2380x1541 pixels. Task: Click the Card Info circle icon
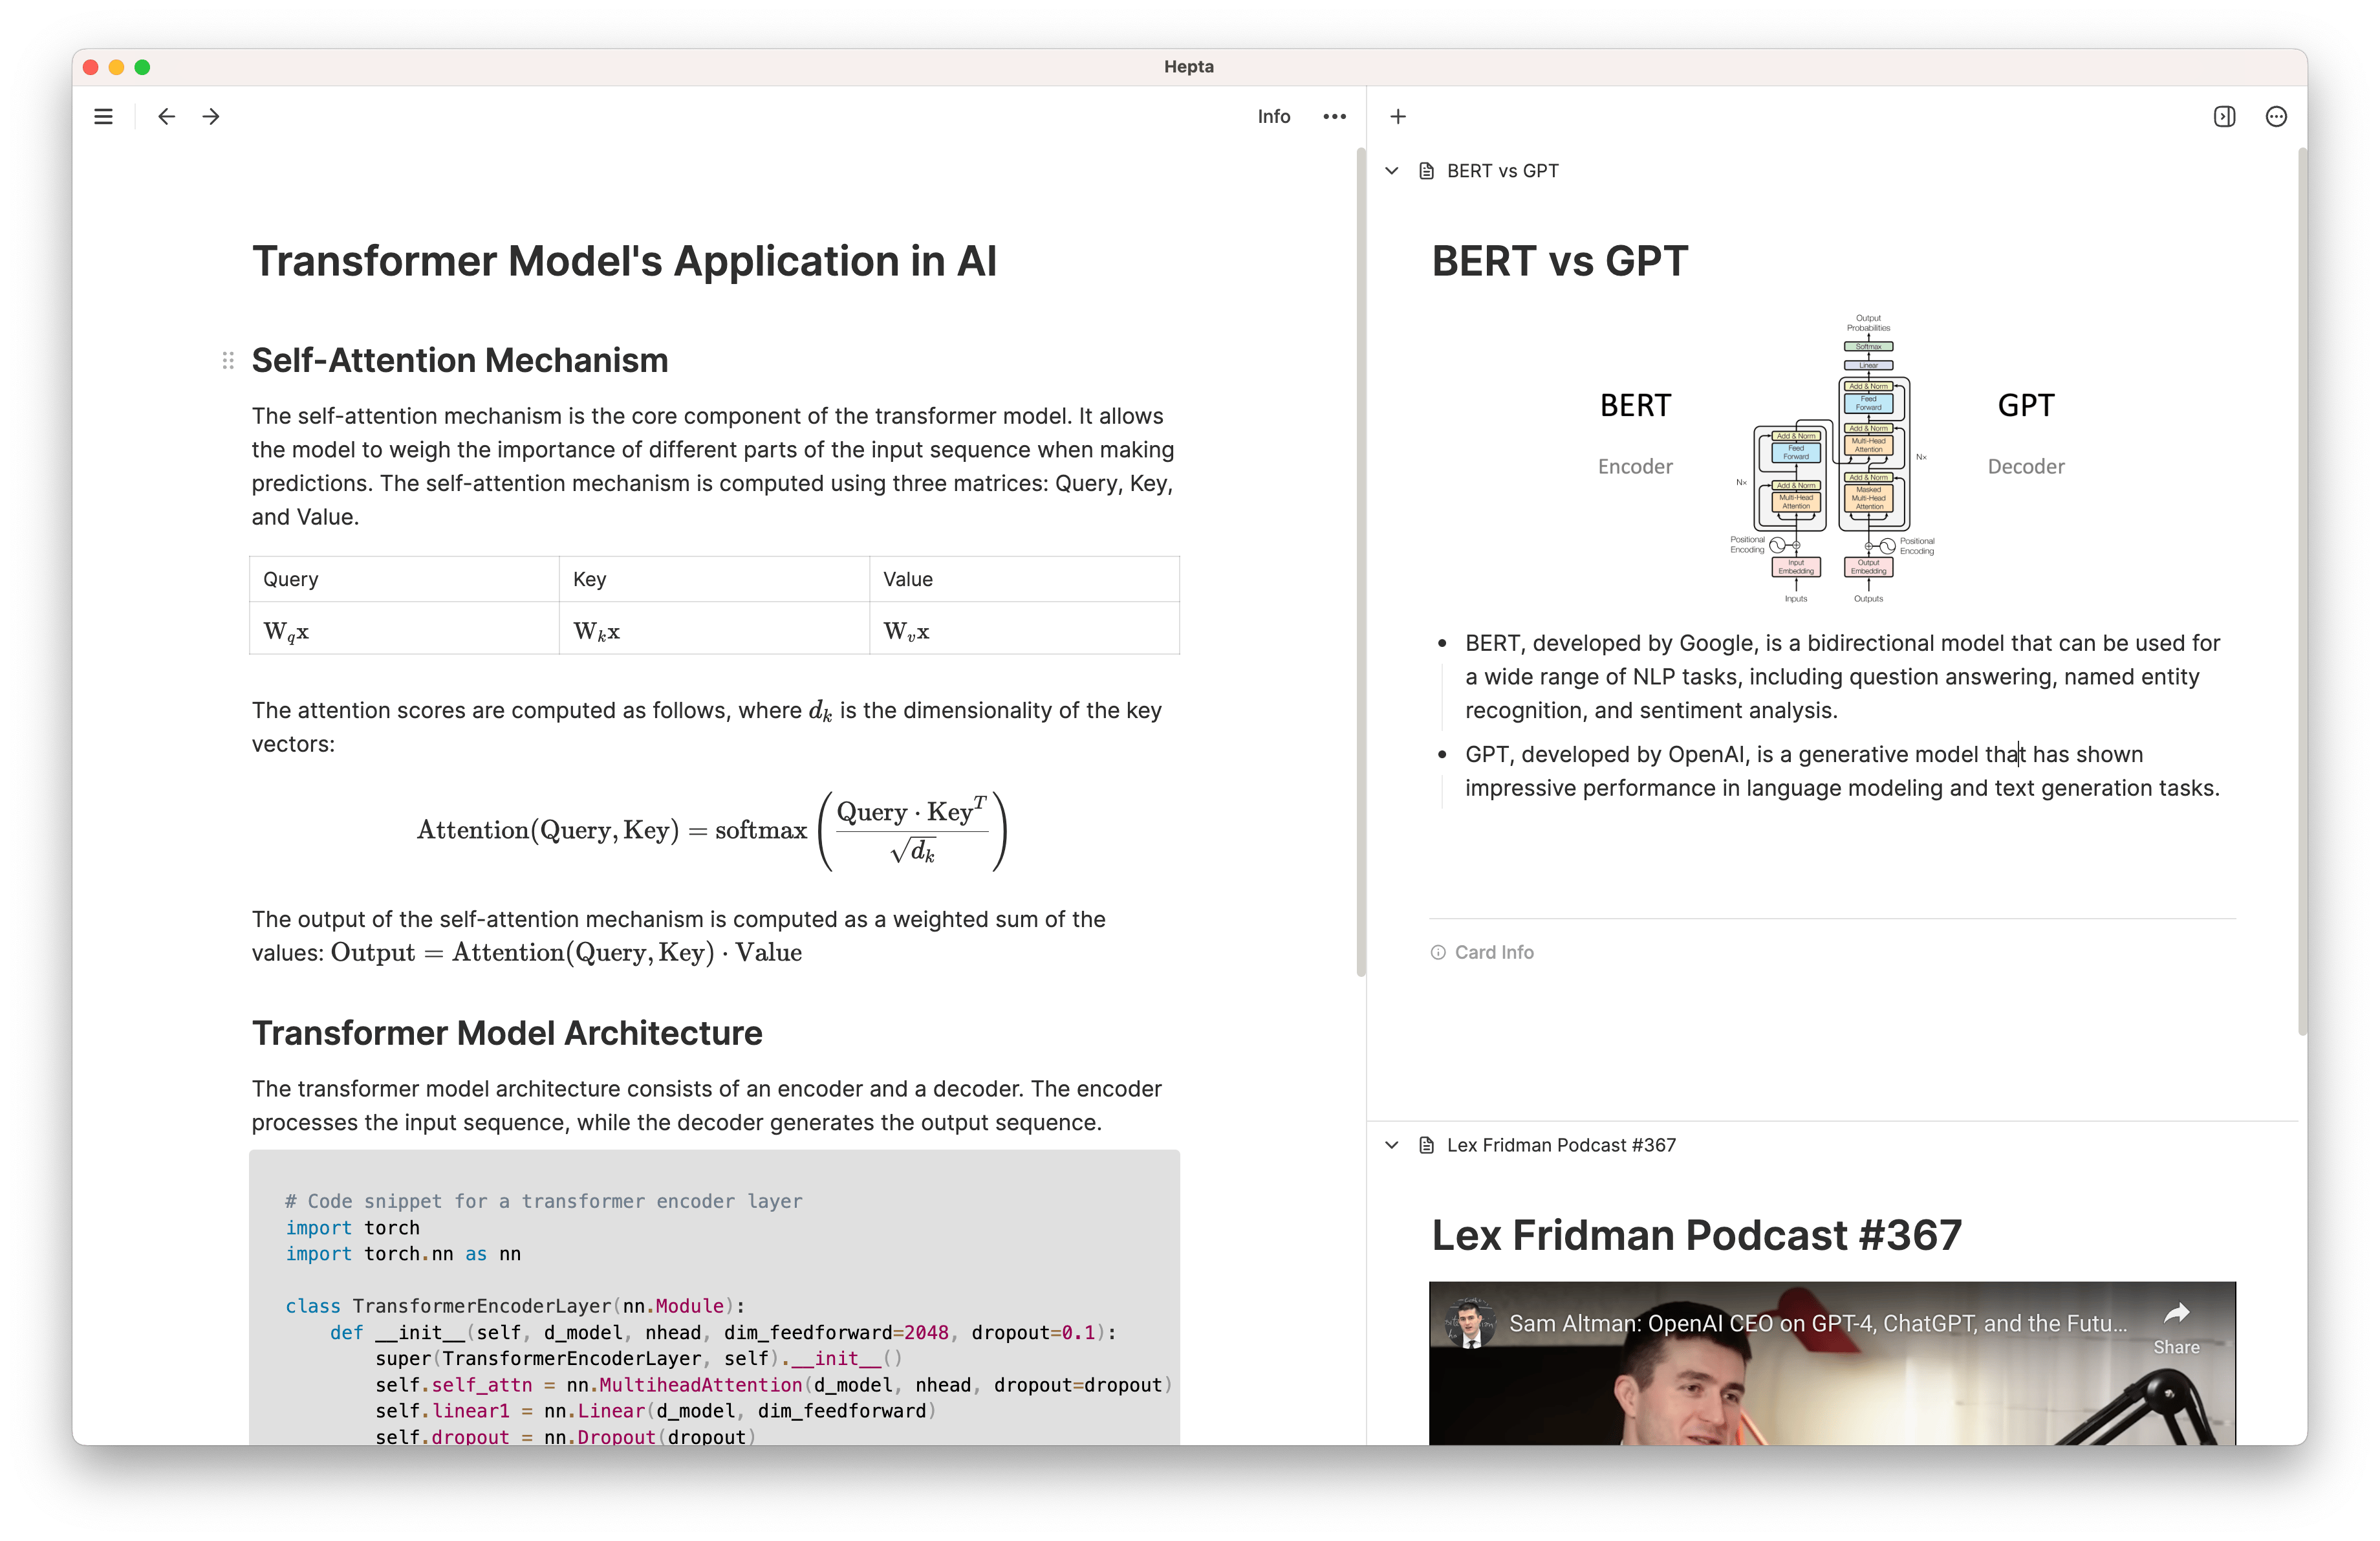click(x=1438, y=952)
